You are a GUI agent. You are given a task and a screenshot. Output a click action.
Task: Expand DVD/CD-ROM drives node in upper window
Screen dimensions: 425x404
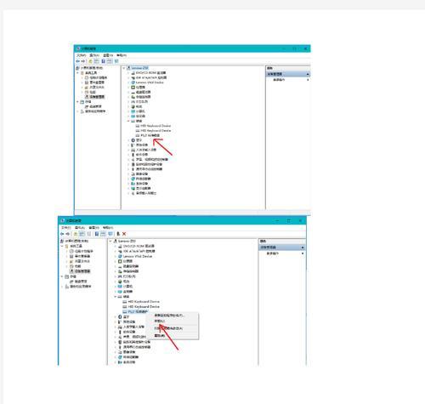(x=128, y=73)
